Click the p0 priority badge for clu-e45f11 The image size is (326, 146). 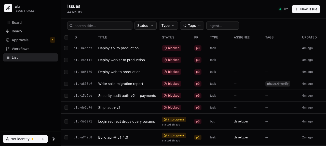coord(198,60)
